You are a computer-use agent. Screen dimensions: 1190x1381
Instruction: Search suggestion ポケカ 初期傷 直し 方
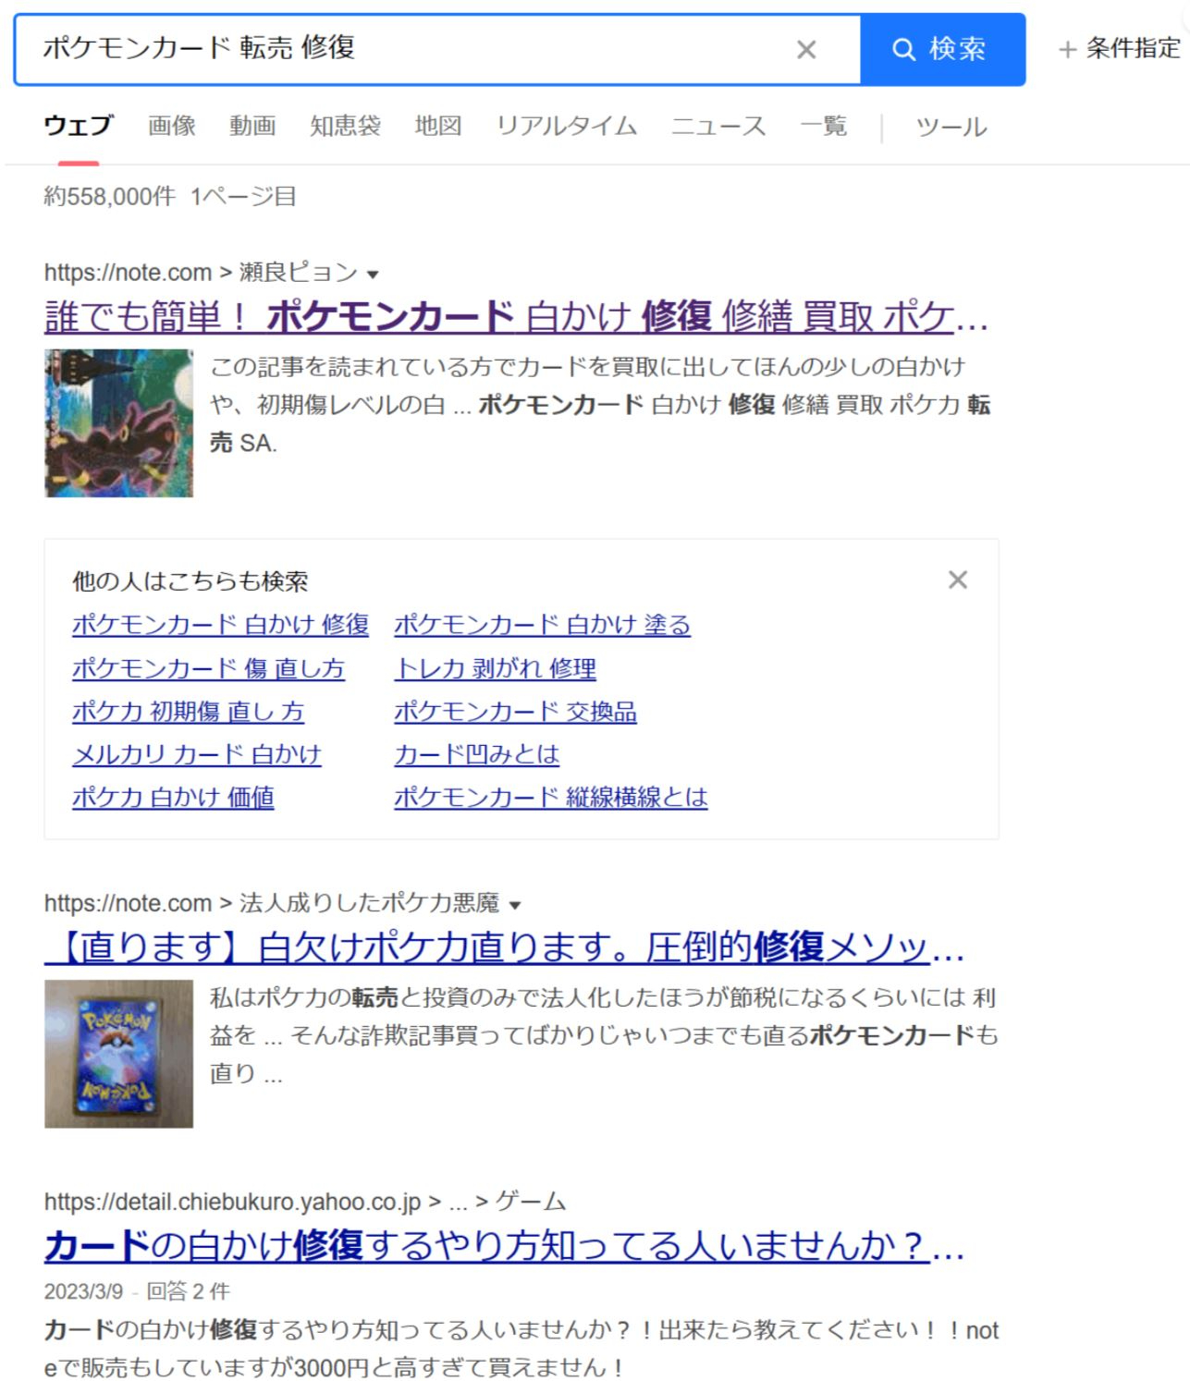[188, 712]
